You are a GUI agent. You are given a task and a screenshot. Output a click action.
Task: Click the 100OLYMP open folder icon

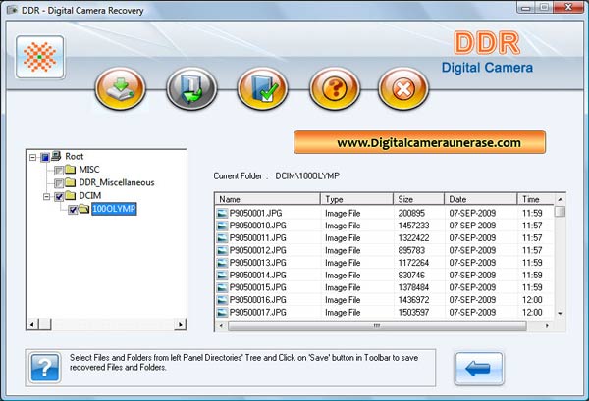[x=84, y=209]
